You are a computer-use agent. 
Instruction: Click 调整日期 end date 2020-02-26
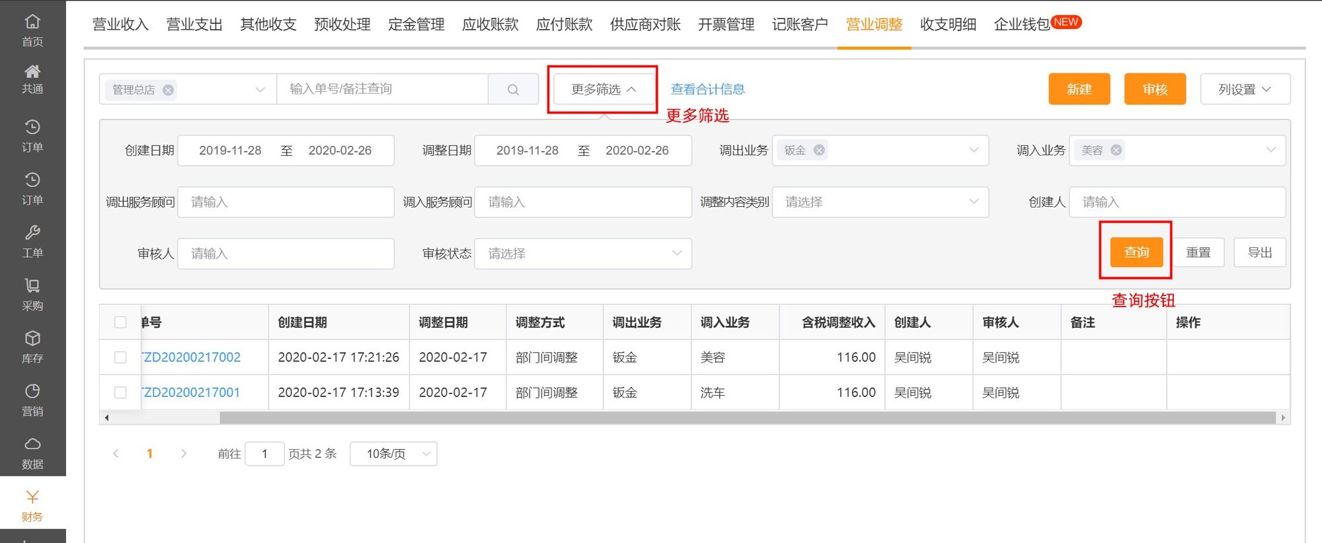pos(637,150)
